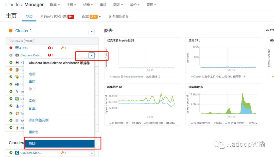The width and height of the screenshot is (274, 157).
Task: Choose 配置 from the service actions menu
Action: click(x=32, y=108)
